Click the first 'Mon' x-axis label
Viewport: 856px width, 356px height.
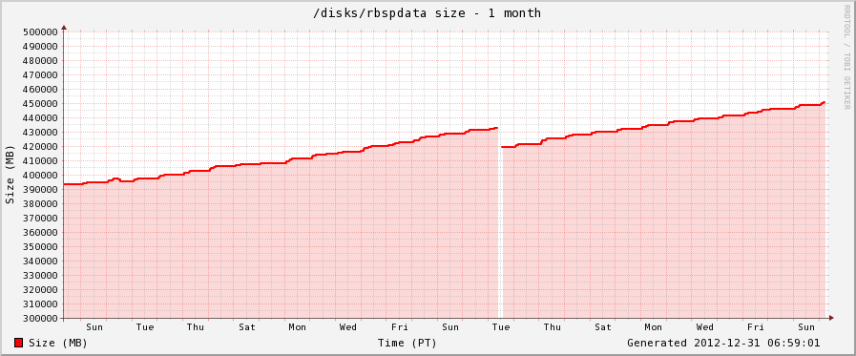pyautogui.click(x=298, y=327)
